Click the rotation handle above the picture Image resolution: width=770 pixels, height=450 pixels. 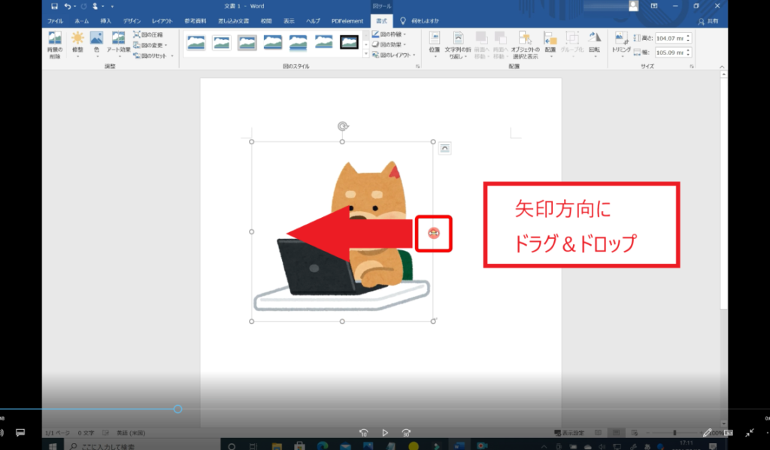(x=343, y=126)
